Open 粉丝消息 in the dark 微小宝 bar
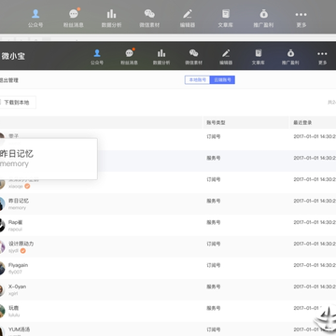Screen dimensions: 336x336 (130, 57)
